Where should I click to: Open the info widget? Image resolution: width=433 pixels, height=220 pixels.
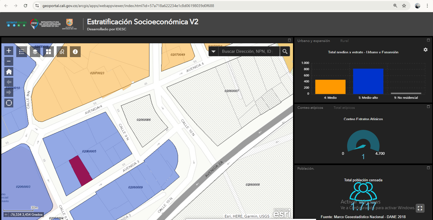(75, 52)
